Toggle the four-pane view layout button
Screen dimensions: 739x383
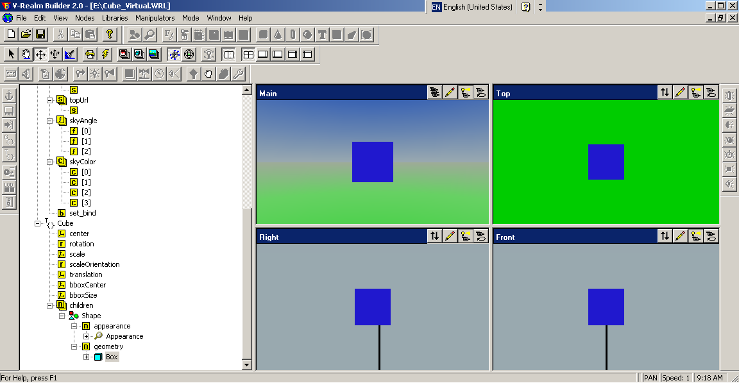(x=248, y=55)
